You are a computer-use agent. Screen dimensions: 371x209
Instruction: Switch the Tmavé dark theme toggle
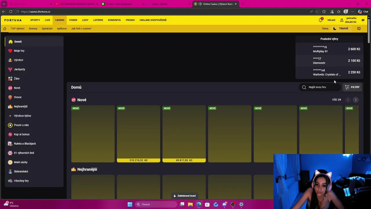point(341,28)
